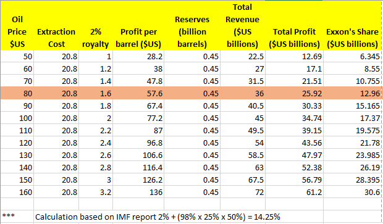The width and height of the screenshot is (383, 224).
Task: Click the Reserves (billion barrels) header
Action: (192, 25)
